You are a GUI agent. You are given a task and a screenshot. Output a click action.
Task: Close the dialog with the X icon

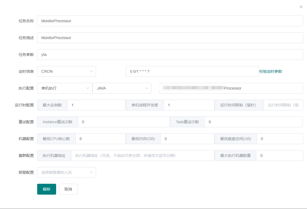pos(301,7)
